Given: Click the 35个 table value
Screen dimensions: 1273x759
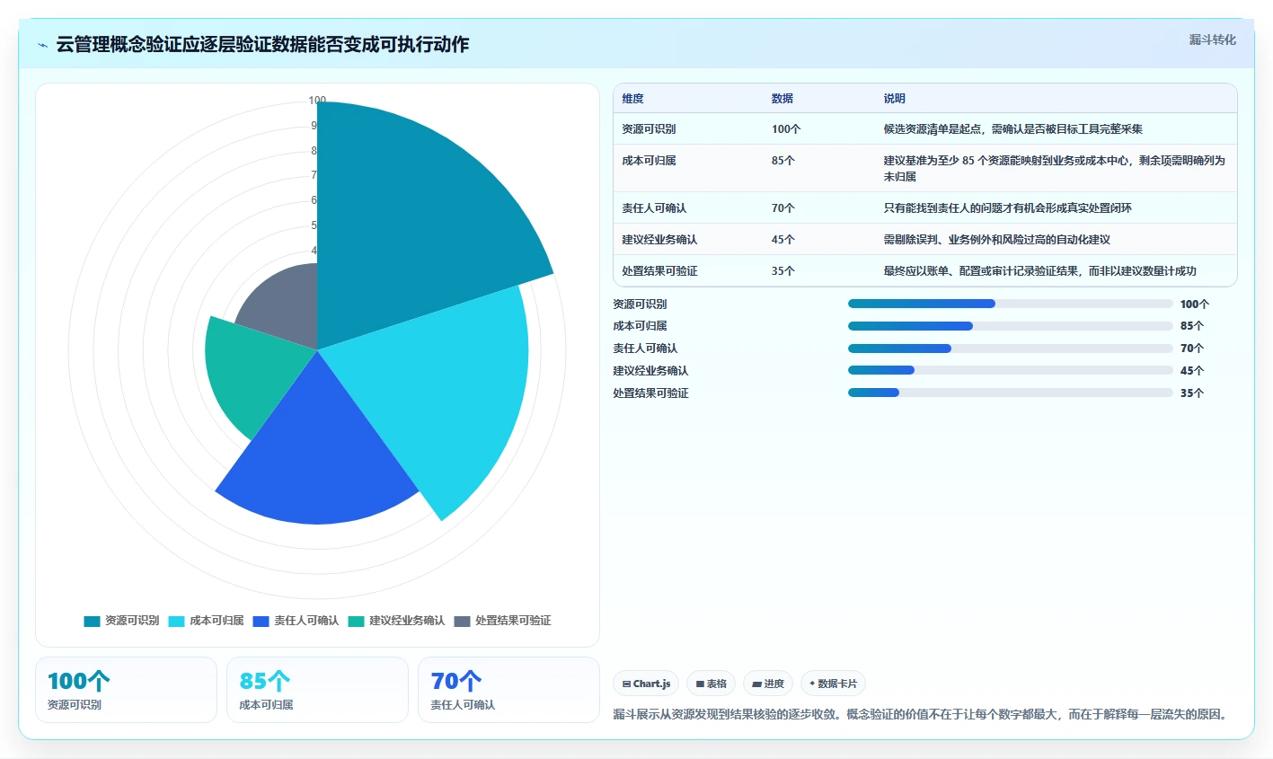Looking at the screenshot, I should [783, 271].
